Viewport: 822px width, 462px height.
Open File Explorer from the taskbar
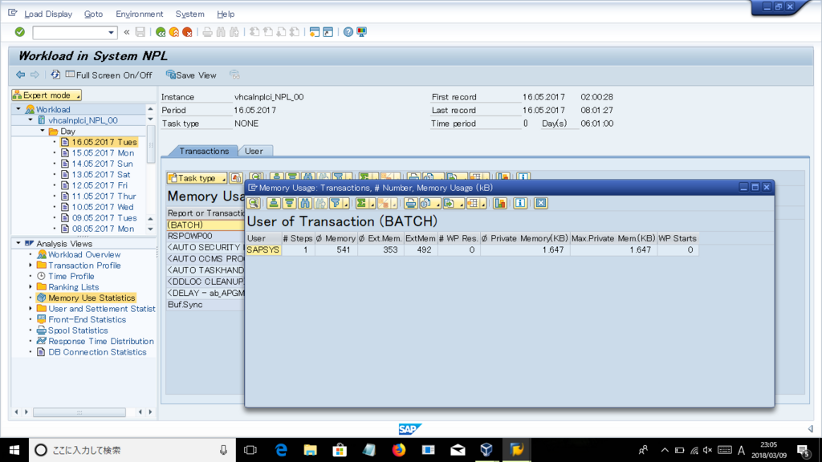coord(311,450)
